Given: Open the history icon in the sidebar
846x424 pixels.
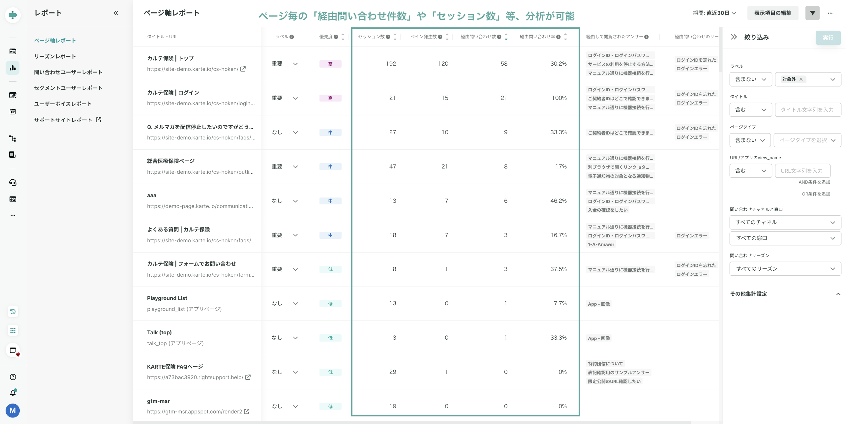Looking at the screenshot, I should pyautogui.click(x=13, y=312).
